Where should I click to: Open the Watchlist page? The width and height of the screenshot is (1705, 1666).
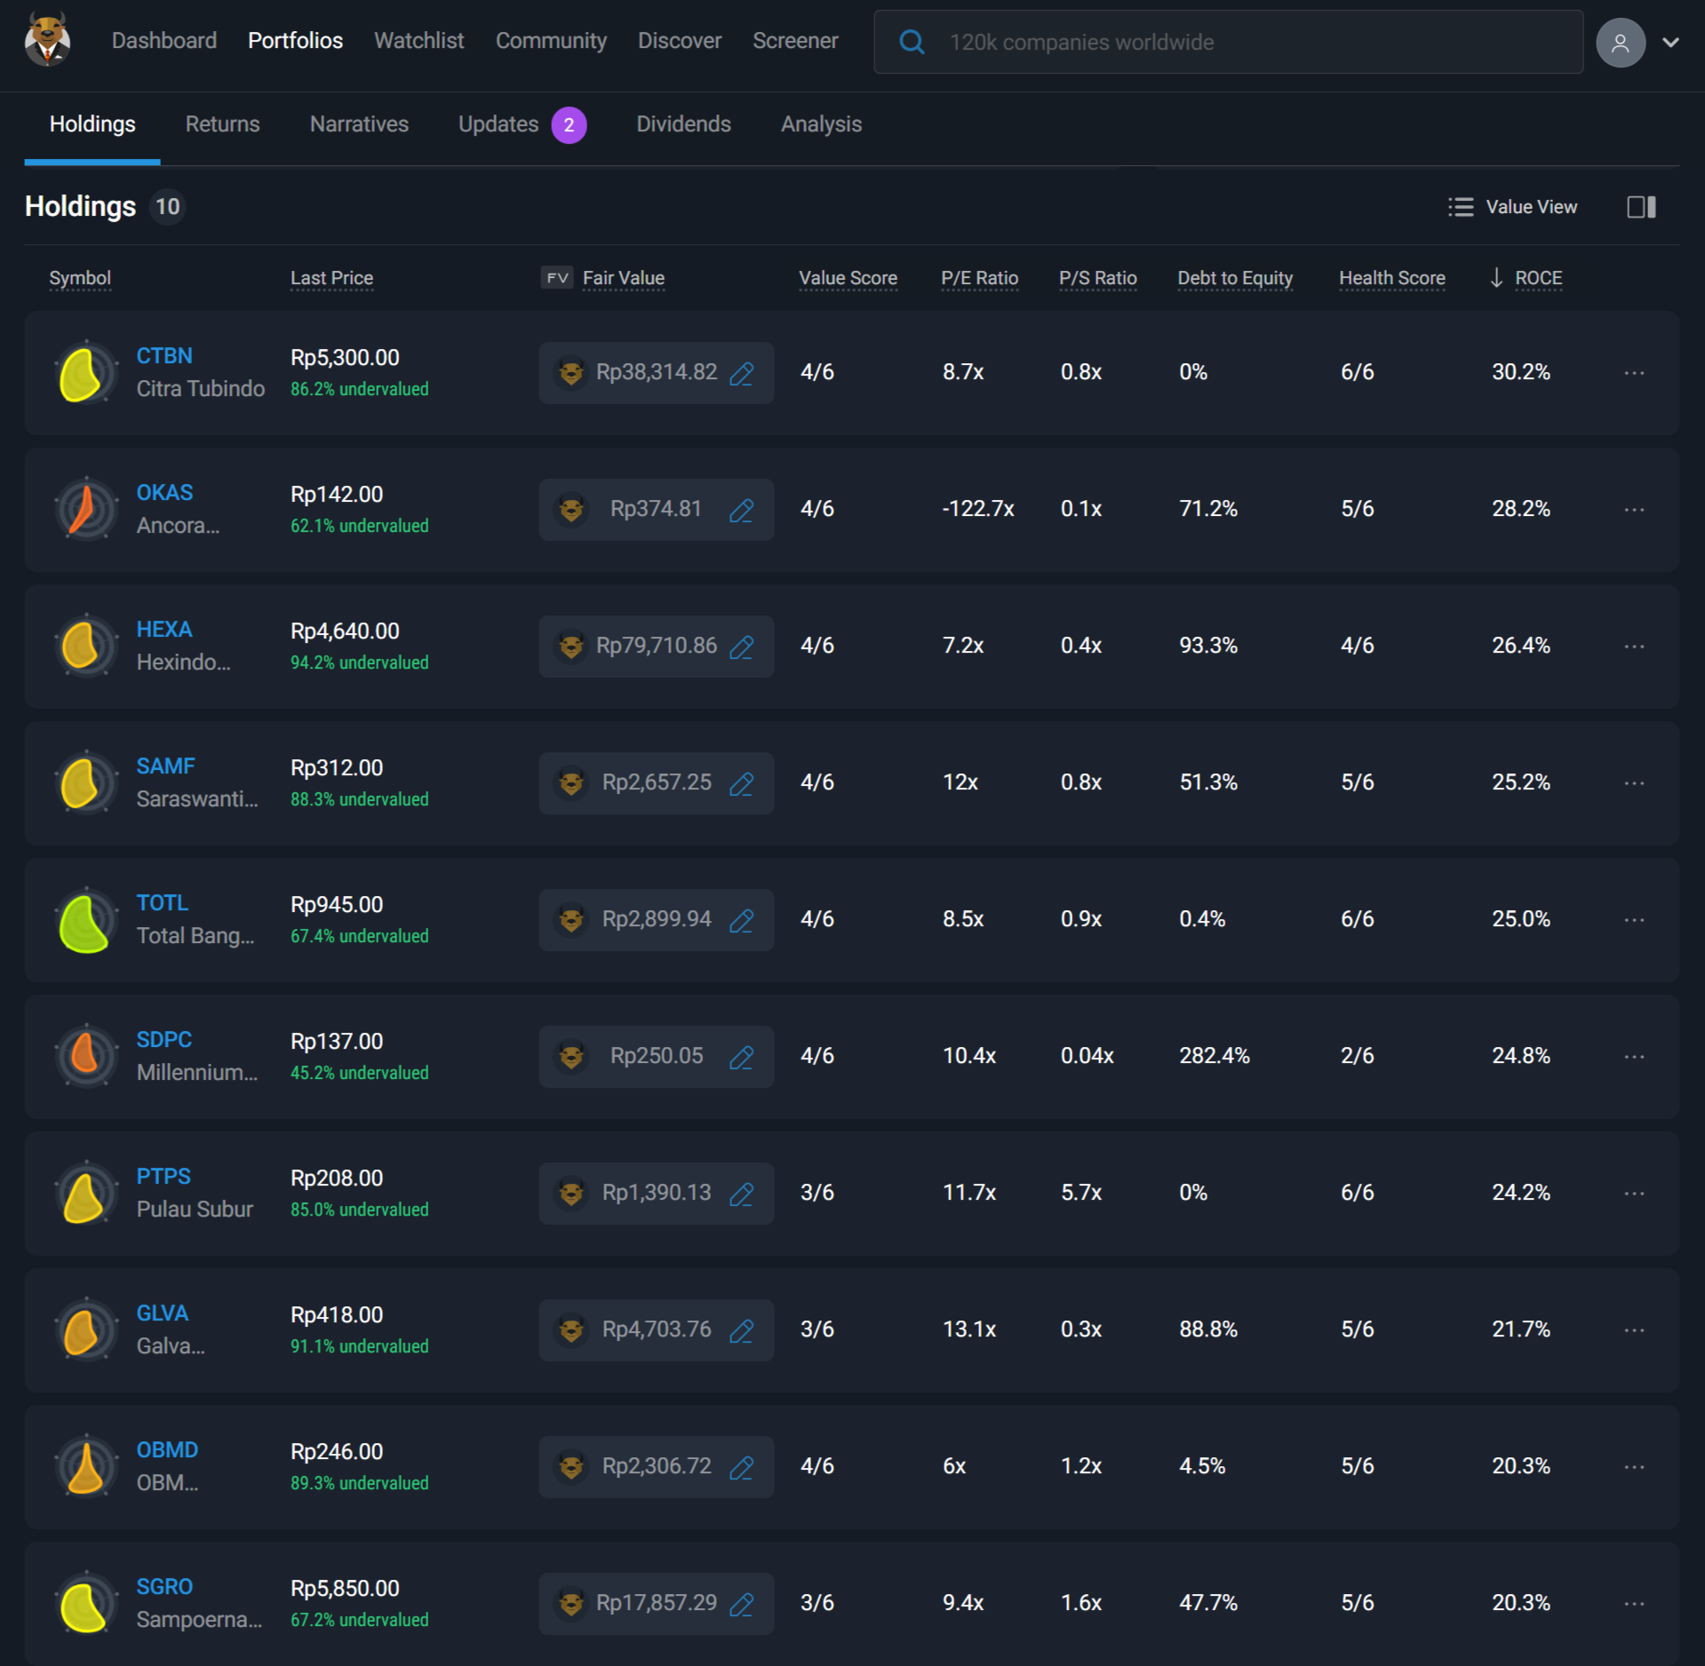[x=419, y=41]
